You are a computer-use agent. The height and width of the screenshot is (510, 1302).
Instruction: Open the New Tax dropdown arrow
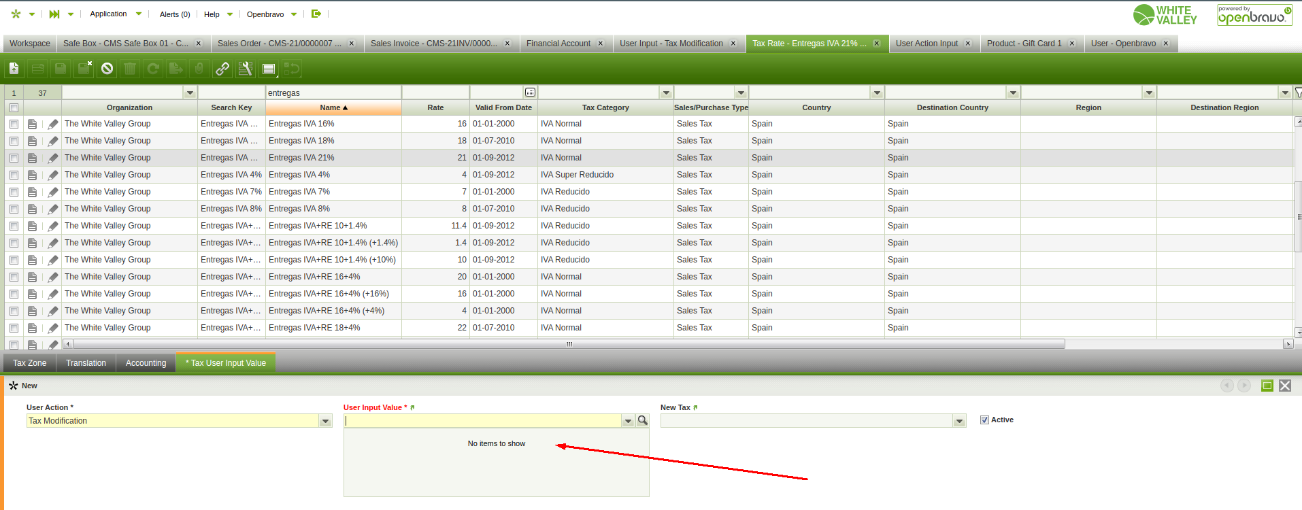coord(959,421)
